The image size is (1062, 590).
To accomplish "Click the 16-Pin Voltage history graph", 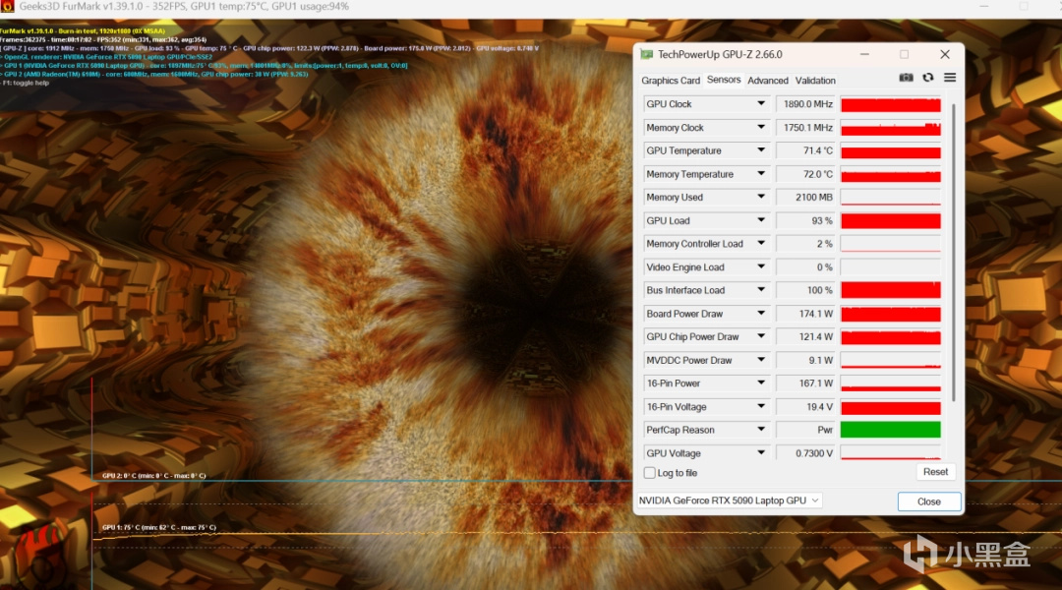I will click(x=891, y=406).
